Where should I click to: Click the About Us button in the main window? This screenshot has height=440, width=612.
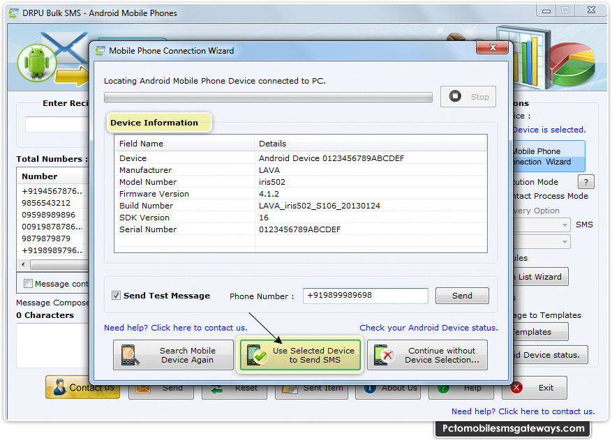(388, 391)
